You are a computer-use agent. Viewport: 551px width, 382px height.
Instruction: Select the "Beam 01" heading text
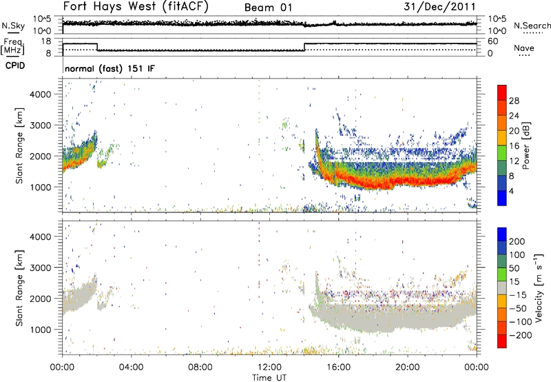tap(268, 8)
